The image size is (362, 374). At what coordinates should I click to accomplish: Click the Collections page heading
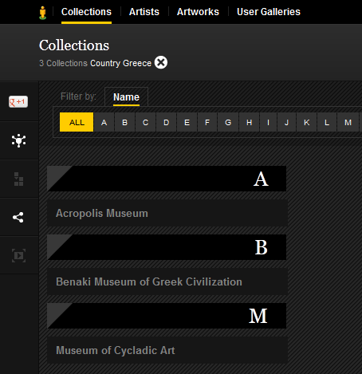[x=74, y=45]
